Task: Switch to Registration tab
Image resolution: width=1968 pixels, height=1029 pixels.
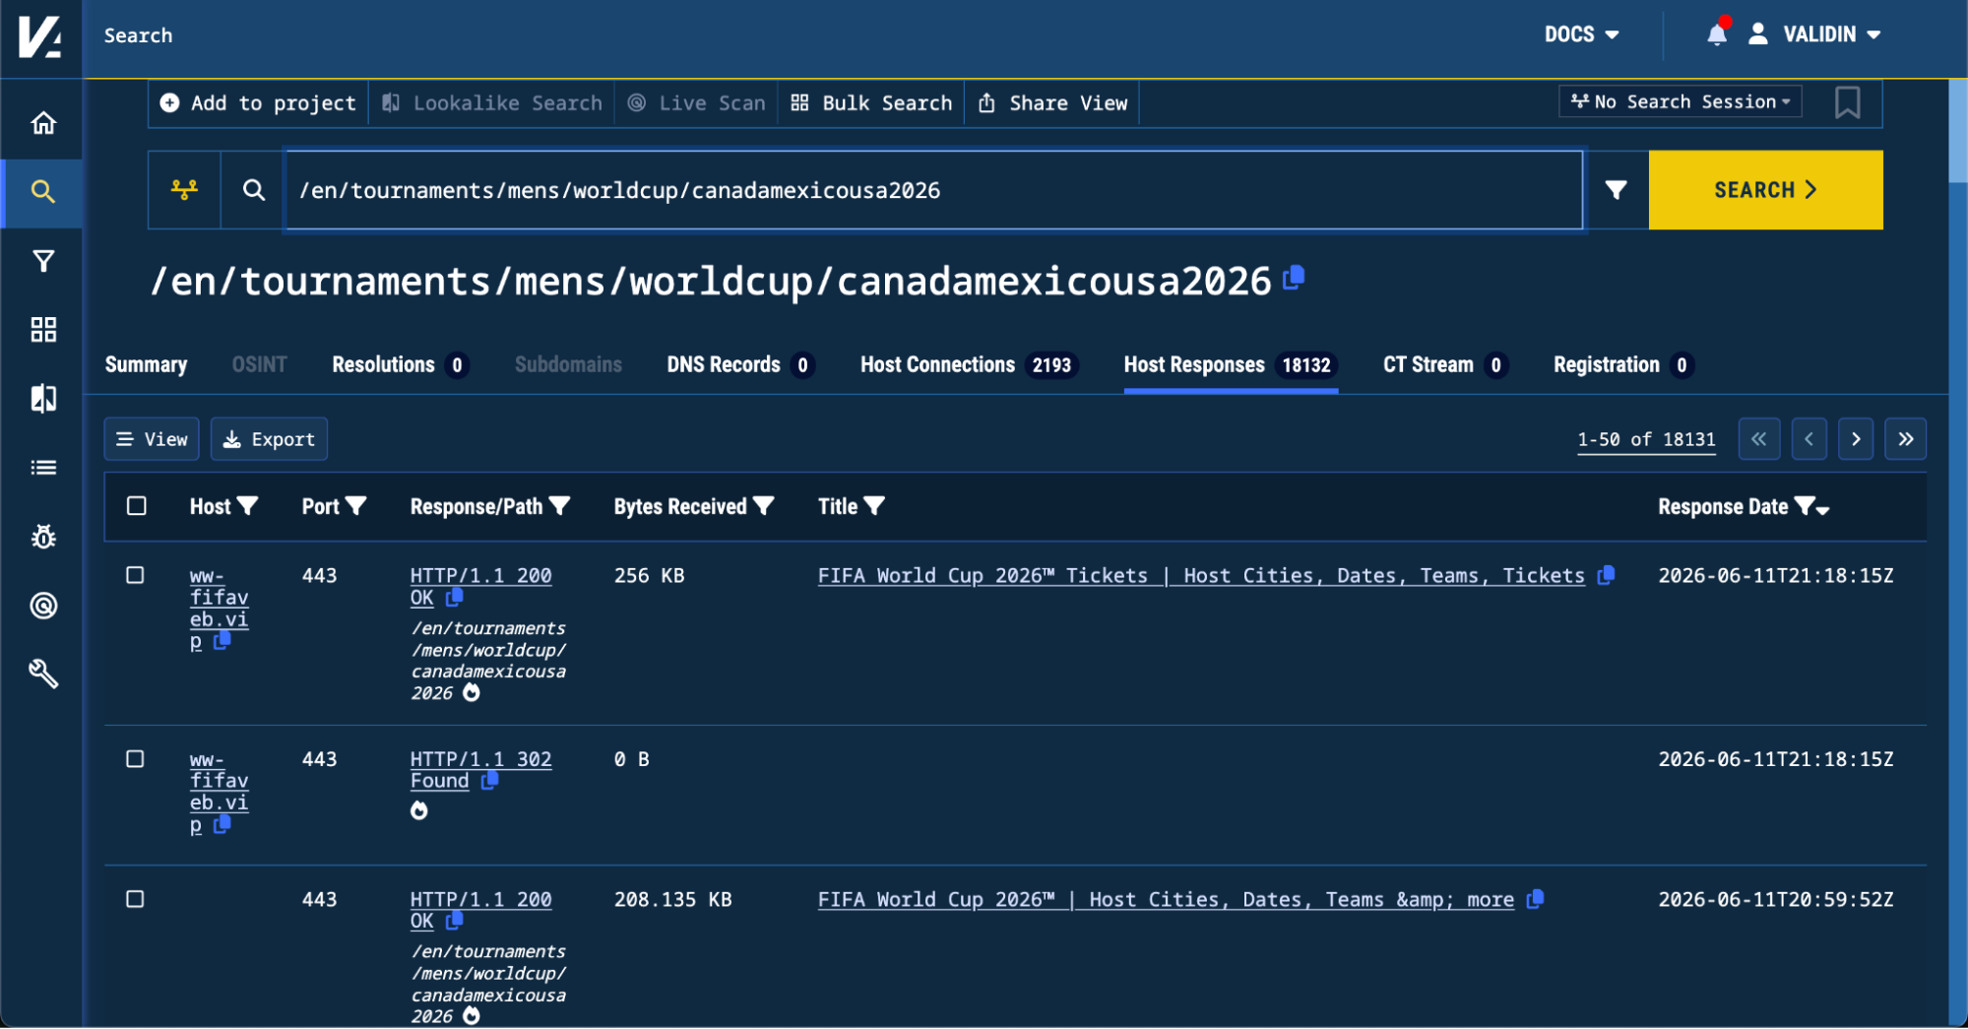Action: (1623, 365)
